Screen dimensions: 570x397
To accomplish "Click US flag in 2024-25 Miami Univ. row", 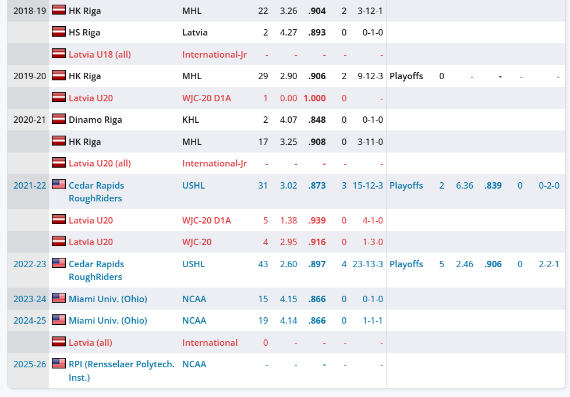I will pyautogui.click(x=59, y=320).
